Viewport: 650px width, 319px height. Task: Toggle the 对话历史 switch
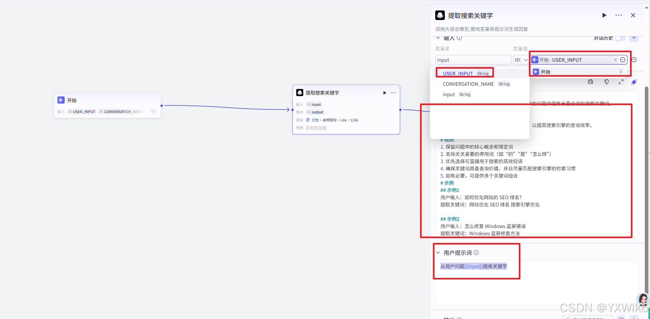coord(620,38)
